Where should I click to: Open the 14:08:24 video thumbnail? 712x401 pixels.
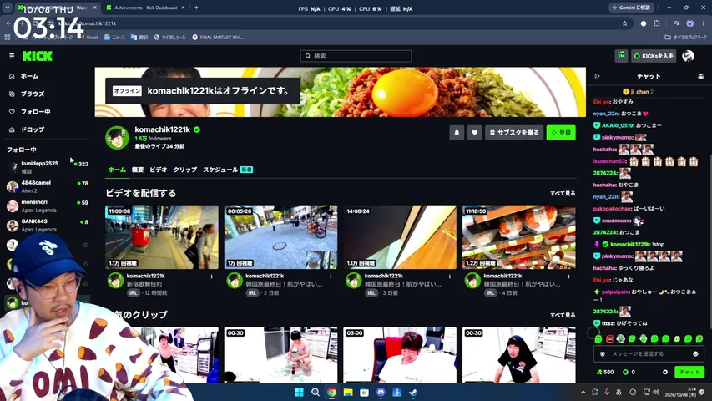tap(400, 237)
